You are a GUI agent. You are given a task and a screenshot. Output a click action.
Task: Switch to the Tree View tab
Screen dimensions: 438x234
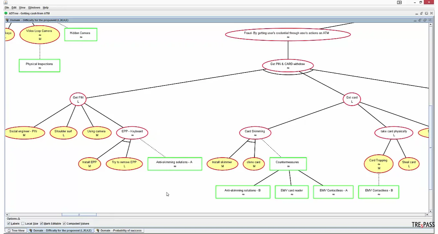point(16,230)
